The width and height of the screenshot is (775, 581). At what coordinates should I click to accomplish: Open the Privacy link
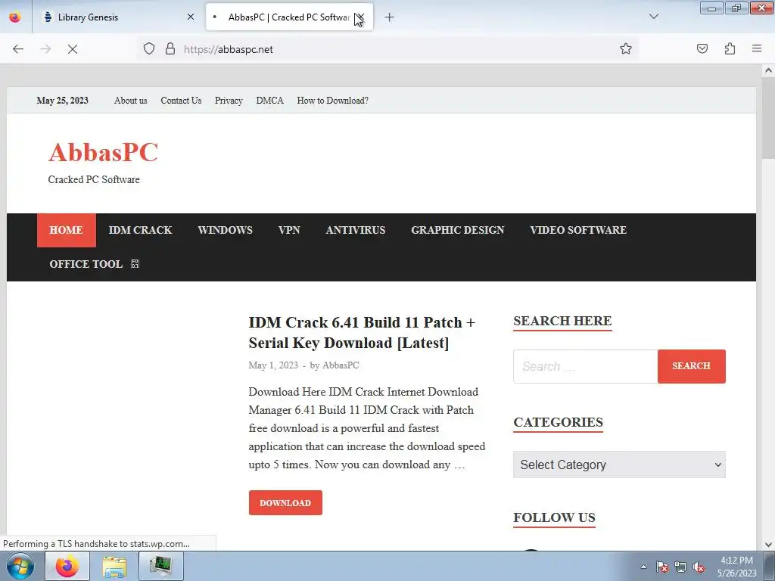point(229,101)
